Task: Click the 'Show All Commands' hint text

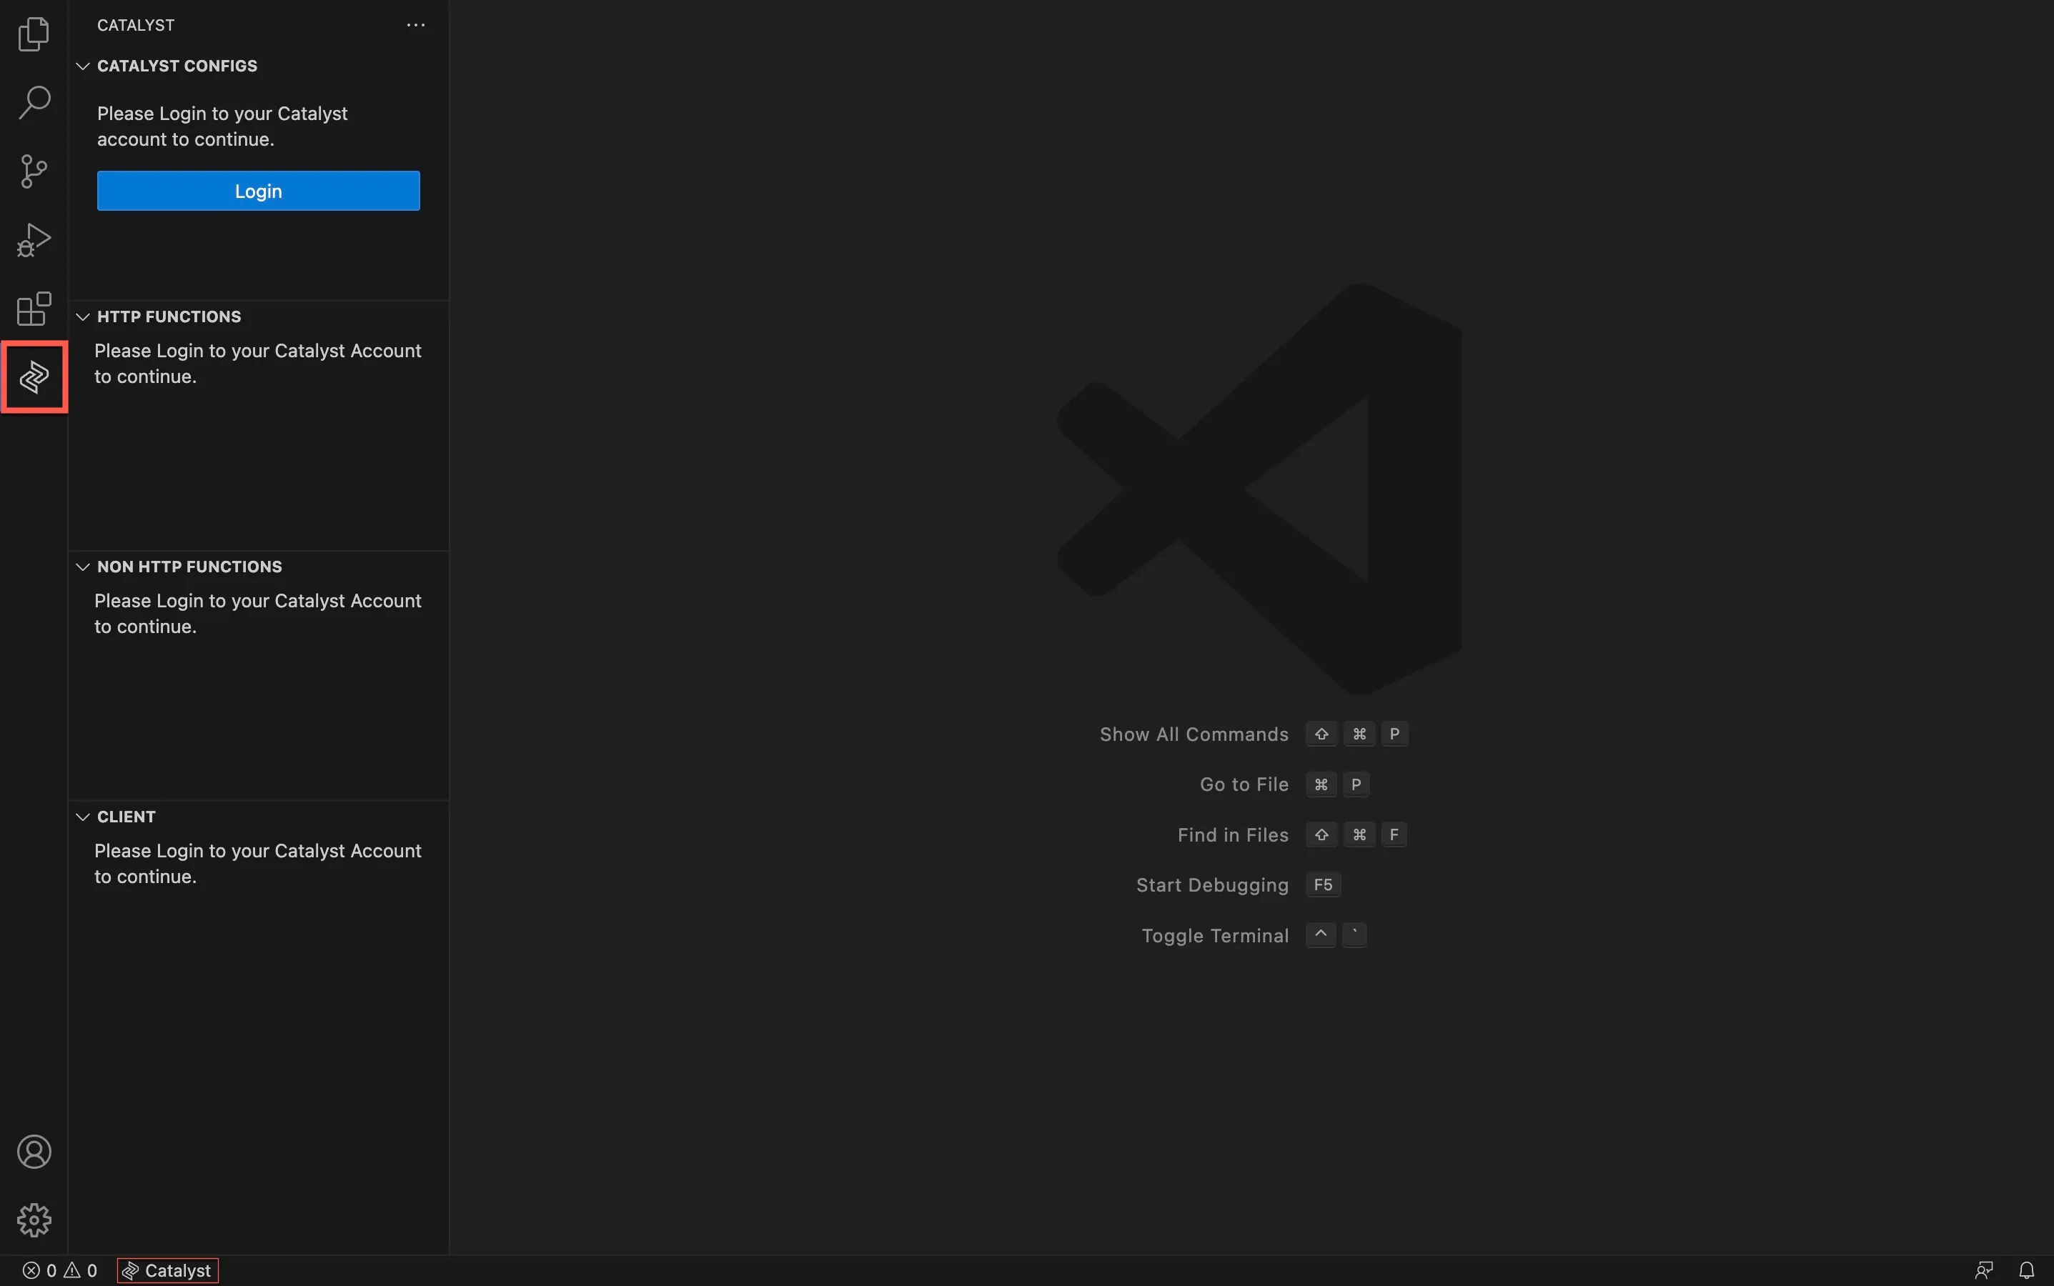Action: pyautogui.click(x=1194, y=734)
